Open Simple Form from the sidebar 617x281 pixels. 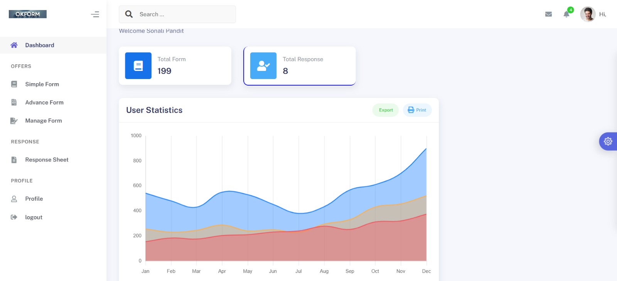pos(42,84)
